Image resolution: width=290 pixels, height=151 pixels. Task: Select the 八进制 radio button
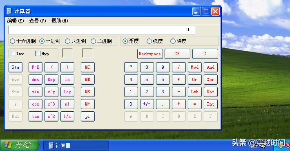(76, 41)
